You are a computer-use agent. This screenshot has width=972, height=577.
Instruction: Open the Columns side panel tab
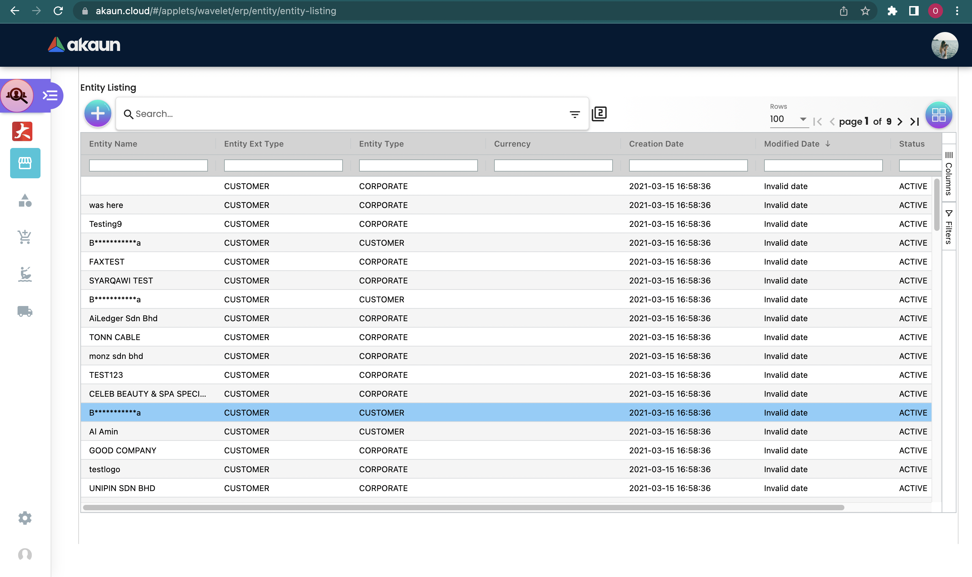[949, 174]
